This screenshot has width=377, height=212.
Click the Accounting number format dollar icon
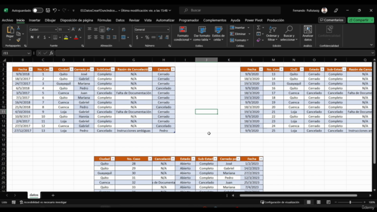137,37
